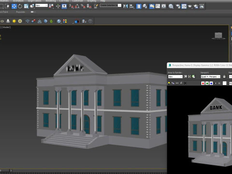Open Edit Named Selection Sets
Screen dimensions: 232x174
point(96,6)
